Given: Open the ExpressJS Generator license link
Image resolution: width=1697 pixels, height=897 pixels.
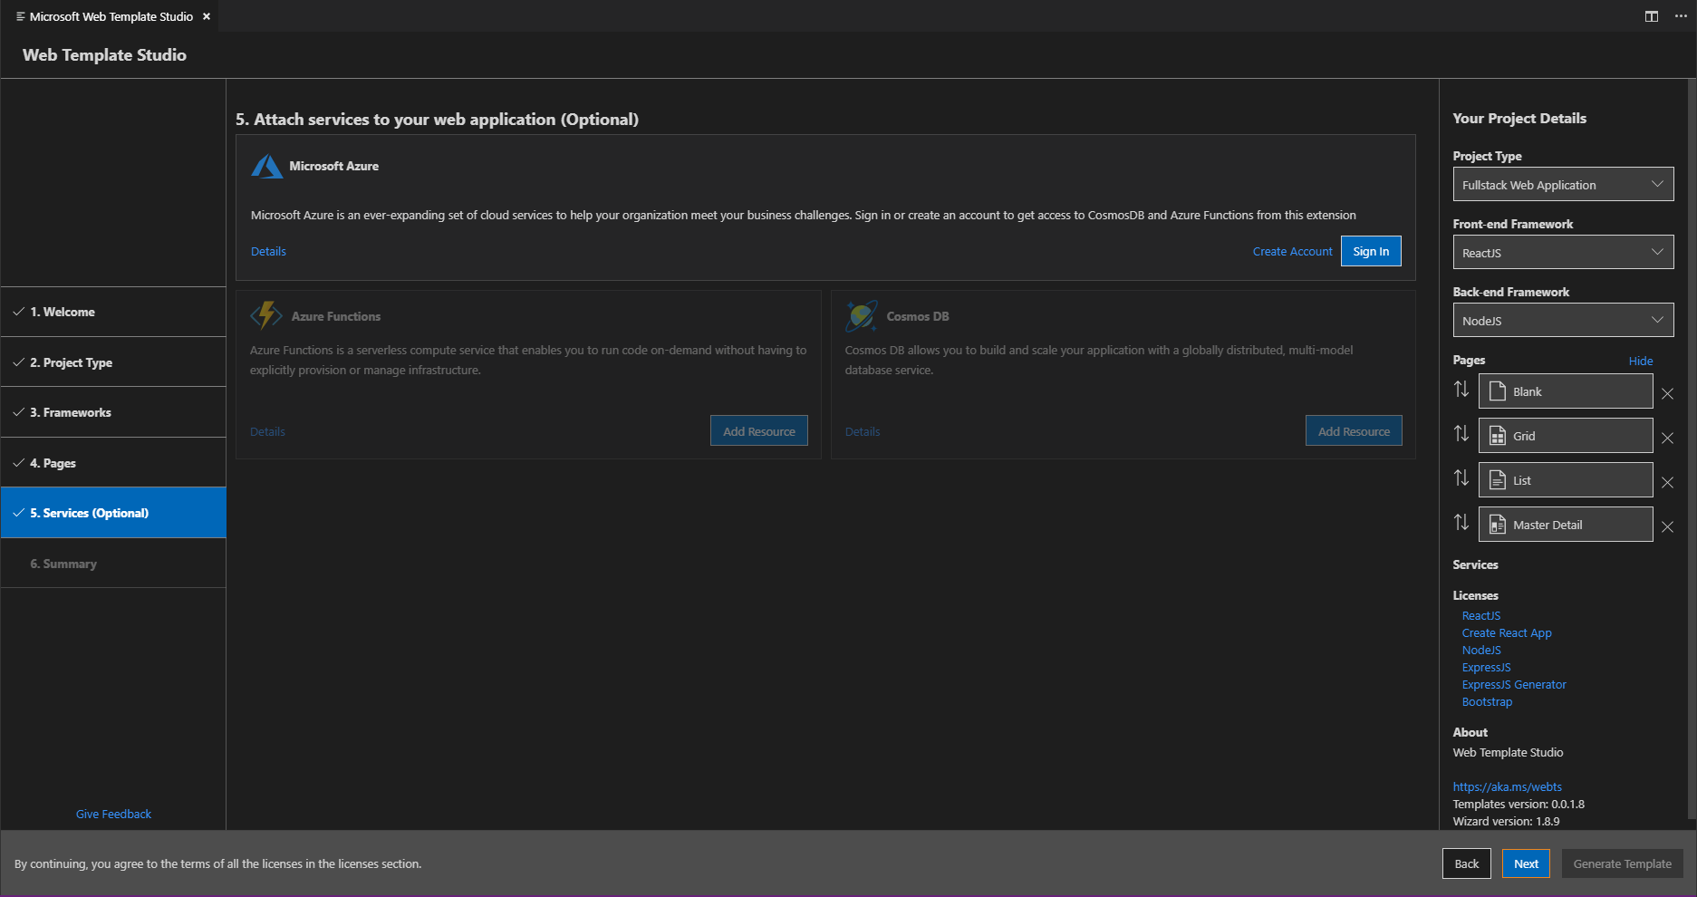Looking at the screenshot, I should [x=1514, y=684].
